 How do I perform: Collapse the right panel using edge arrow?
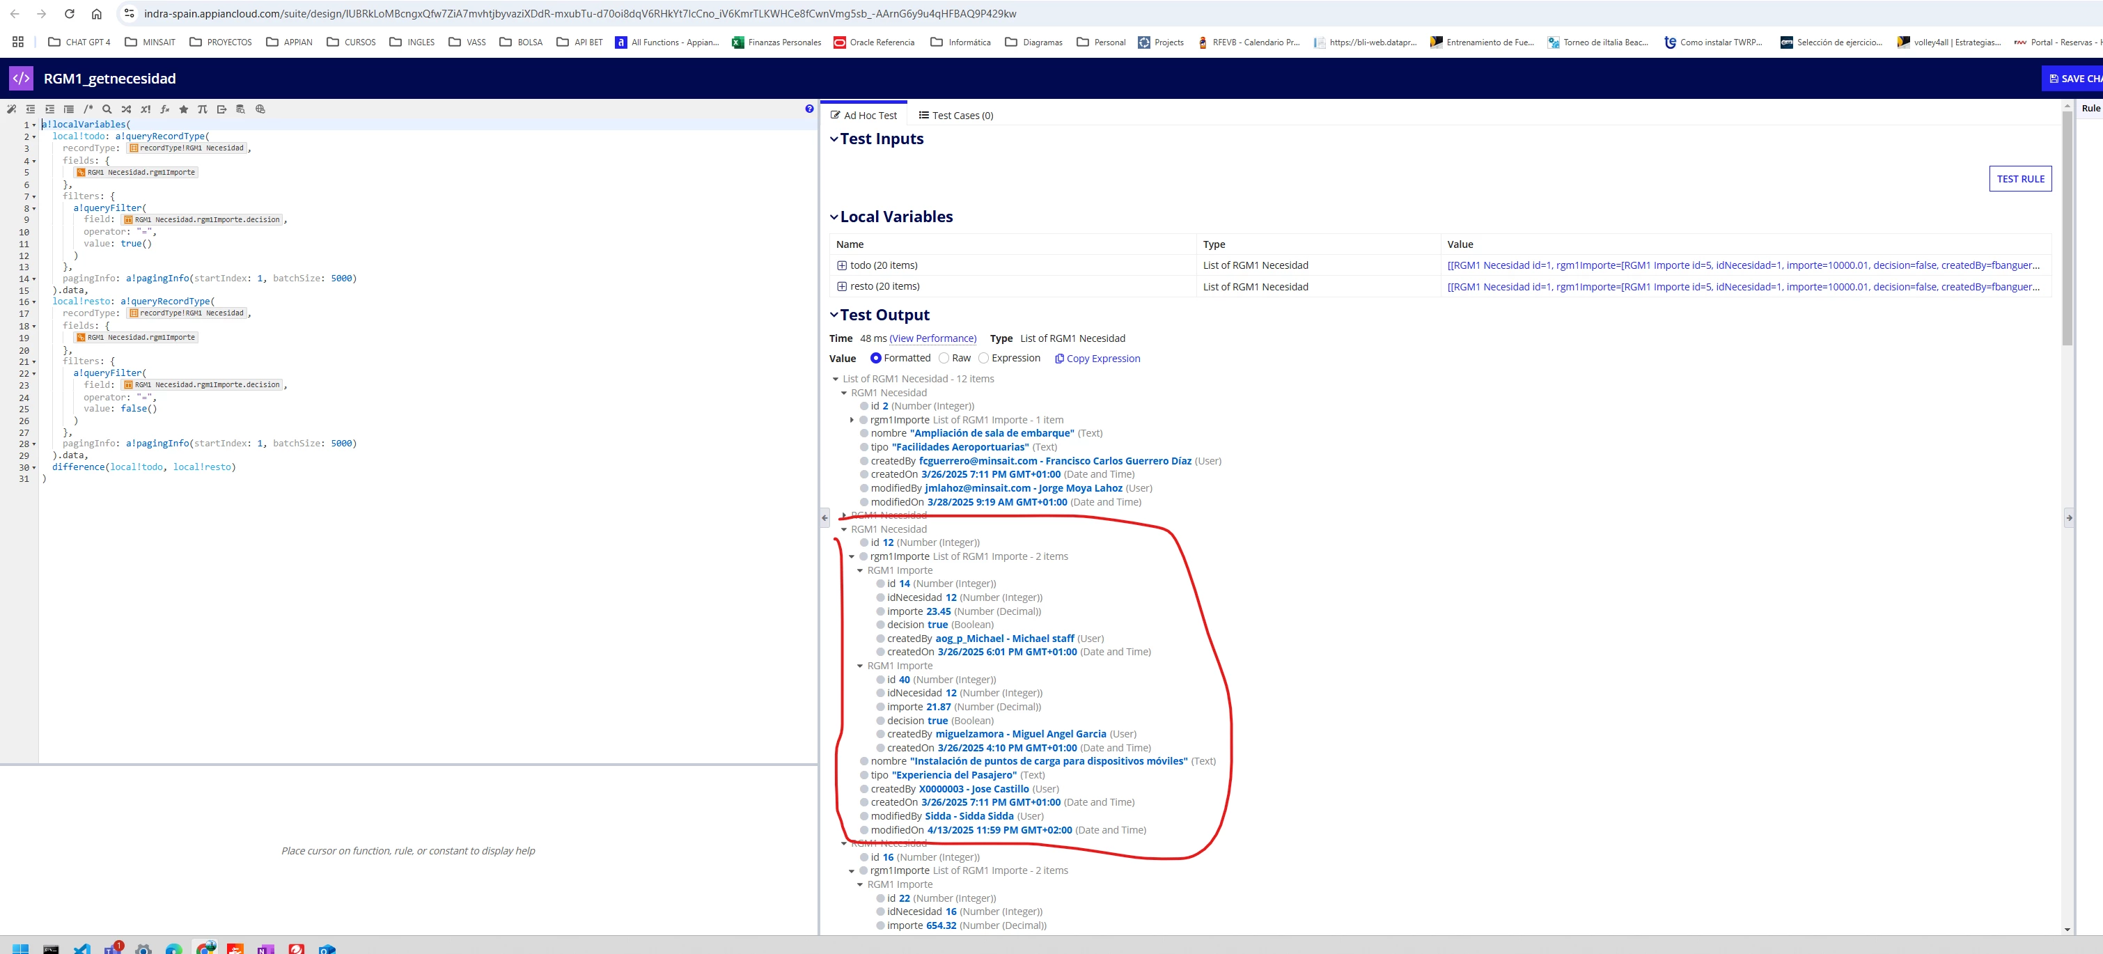pos(2069,517)
